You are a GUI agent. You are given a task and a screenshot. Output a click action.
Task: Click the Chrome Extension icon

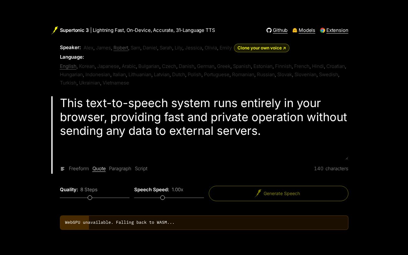(323, 30)
